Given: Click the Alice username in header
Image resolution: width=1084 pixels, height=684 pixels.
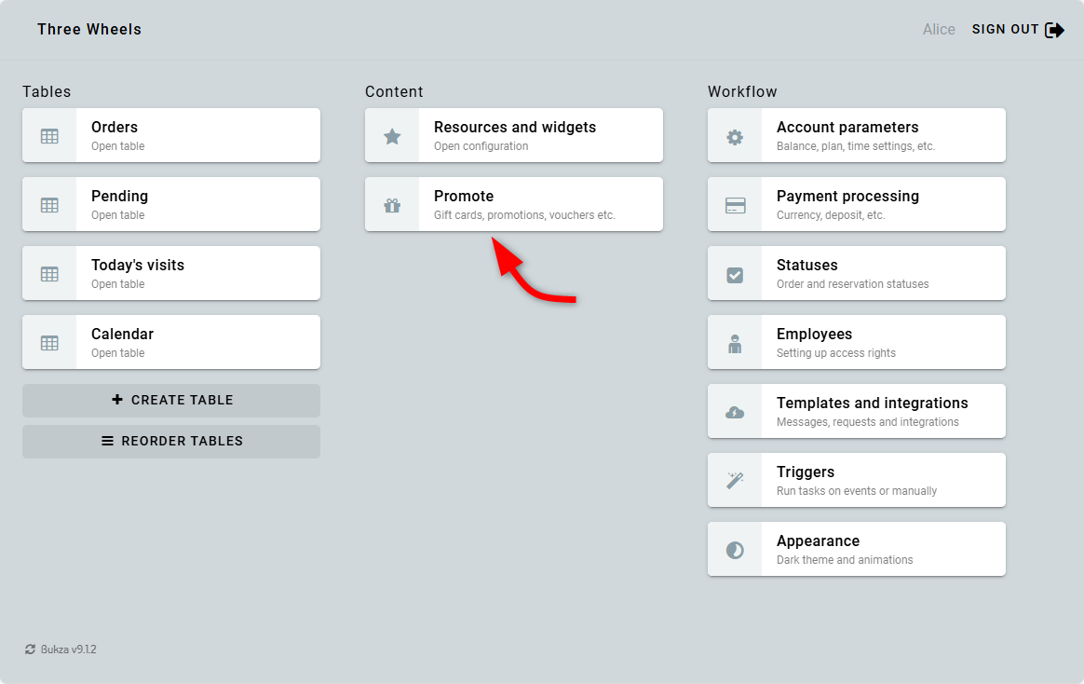Looking at the screenshot, I should pos(939,30).
